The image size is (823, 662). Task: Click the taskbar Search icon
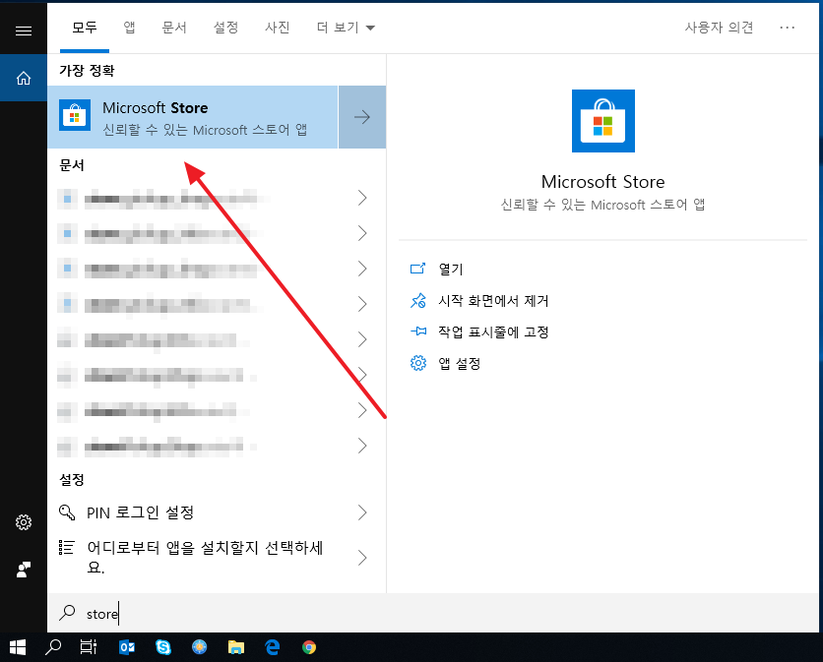point(53,647)
